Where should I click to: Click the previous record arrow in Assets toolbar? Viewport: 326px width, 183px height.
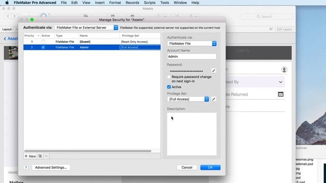[x=8, y=16]
